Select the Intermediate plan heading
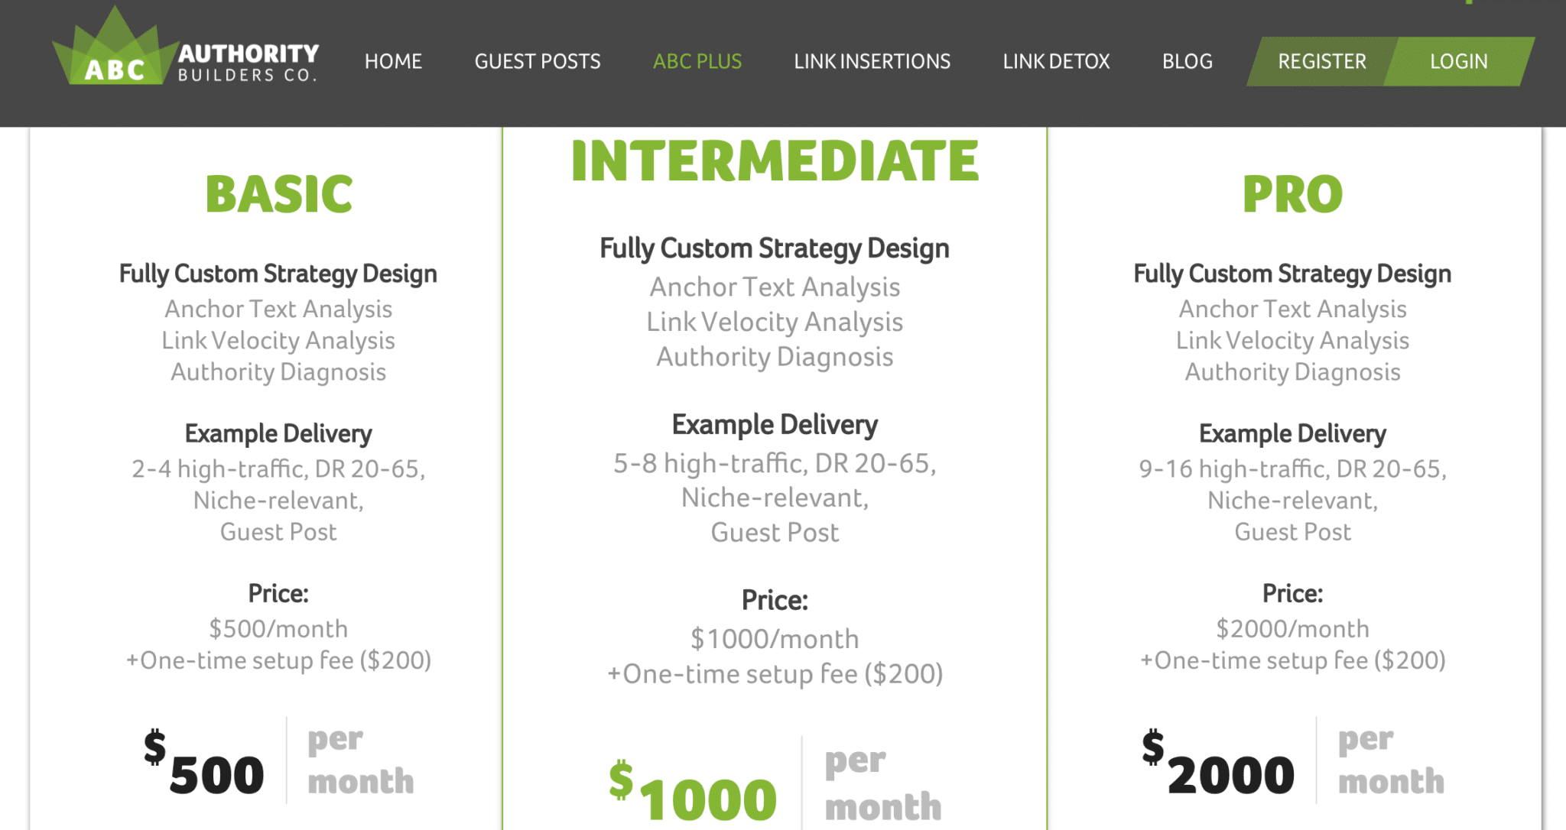 coord(775,160)
